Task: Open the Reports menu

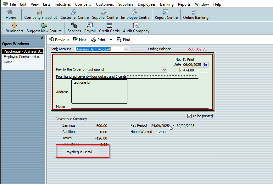Action: pos(184,4)
